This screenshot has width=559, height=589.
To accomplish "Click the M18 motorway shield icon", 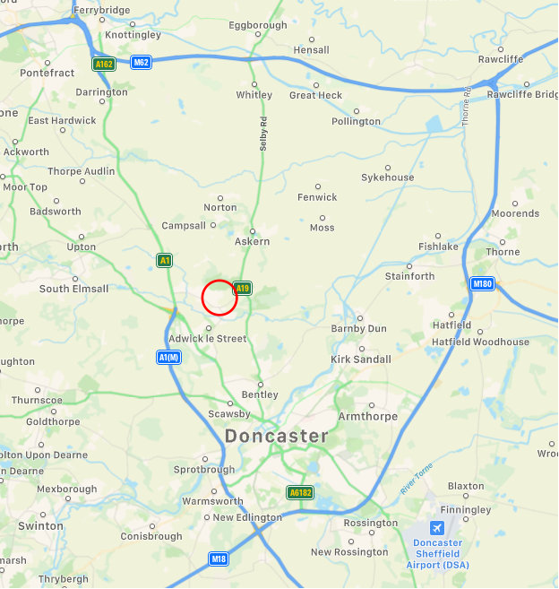I will [219, 559].
